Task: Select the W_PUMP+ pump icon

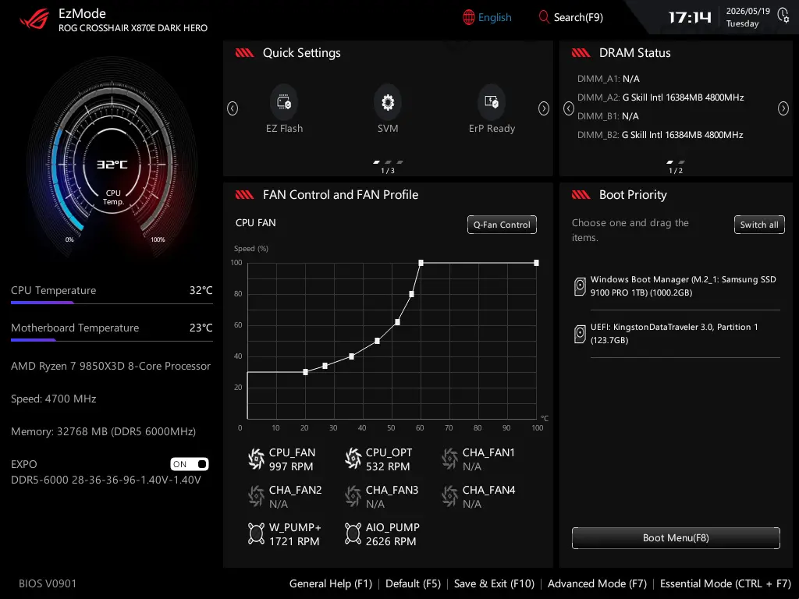Action: 256,533
